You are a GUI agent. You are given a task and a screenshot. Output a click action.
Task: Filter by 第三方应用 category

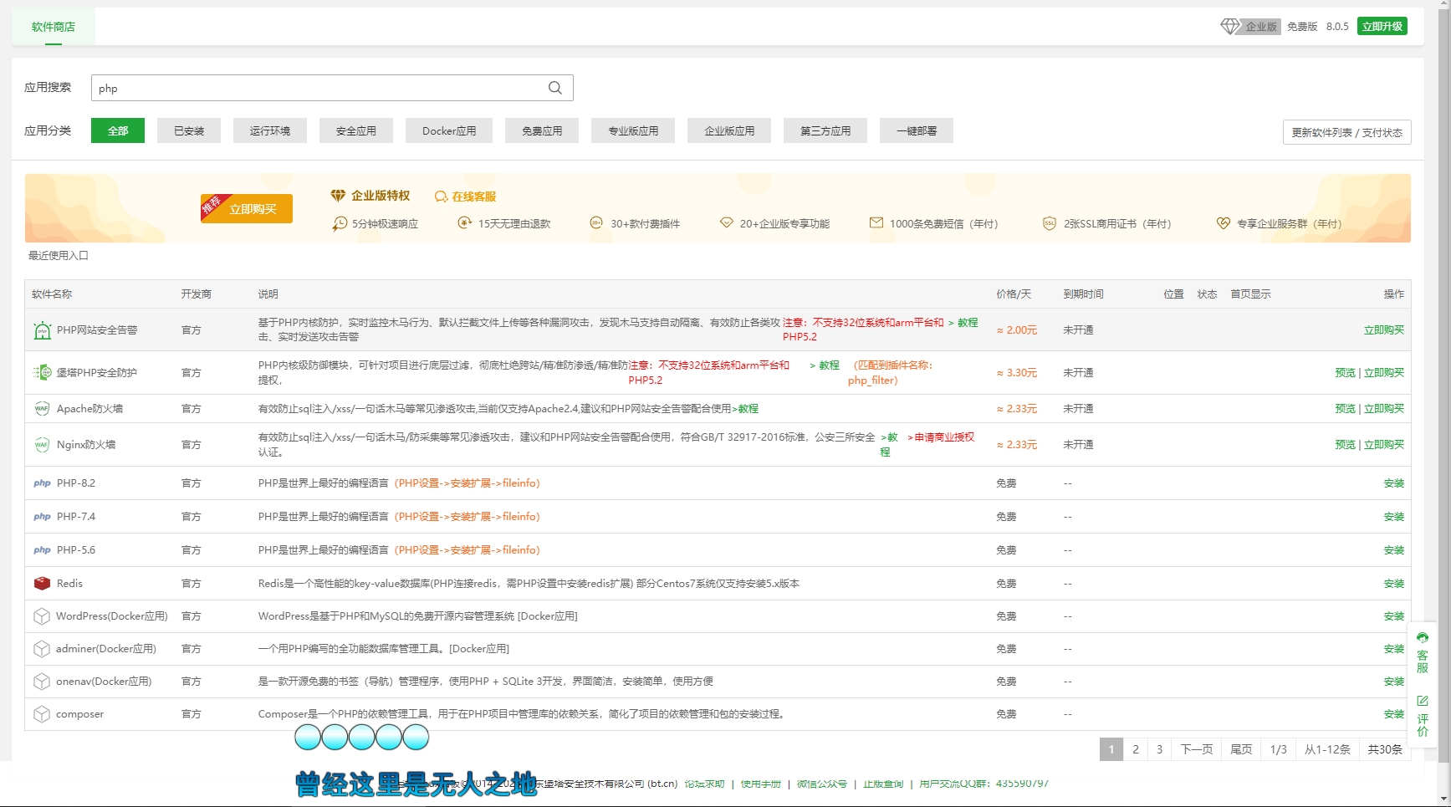(825, 130)
